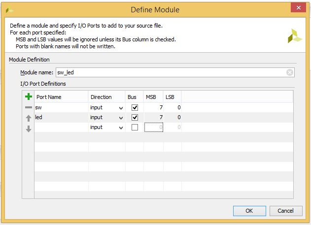Move port up with up arrow icon

29,118
